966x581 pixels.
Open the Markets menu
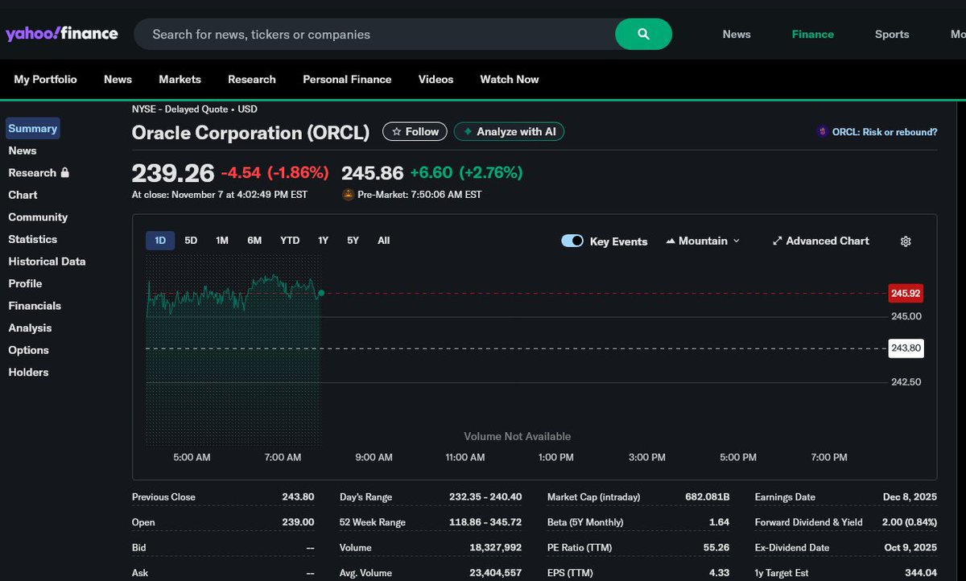[180, 79]
